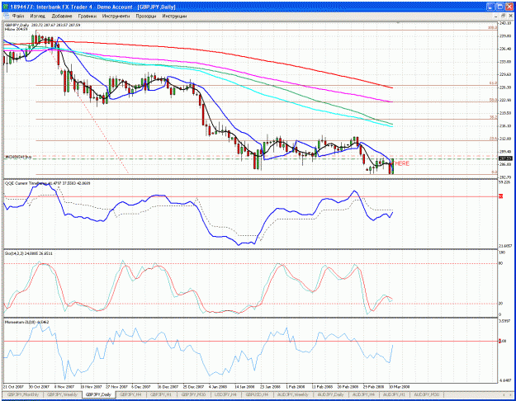Screen dimensions: 516x401
Task: Click the Stochastic 80 level label
Action: tap(501, 263)
